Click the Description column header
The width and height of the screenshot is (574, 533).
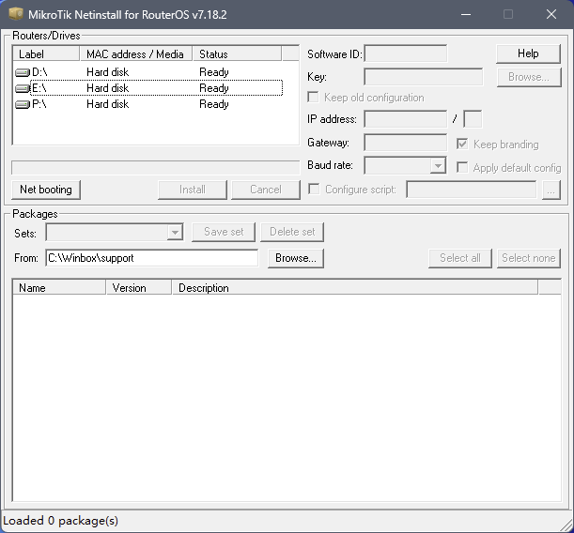tap(355, 288)
